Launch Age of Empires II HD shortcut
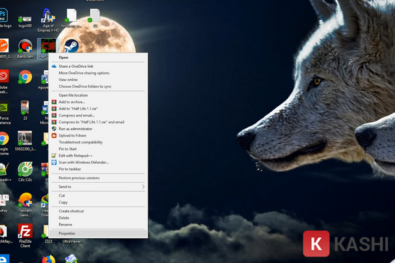 tap(47, 16)
